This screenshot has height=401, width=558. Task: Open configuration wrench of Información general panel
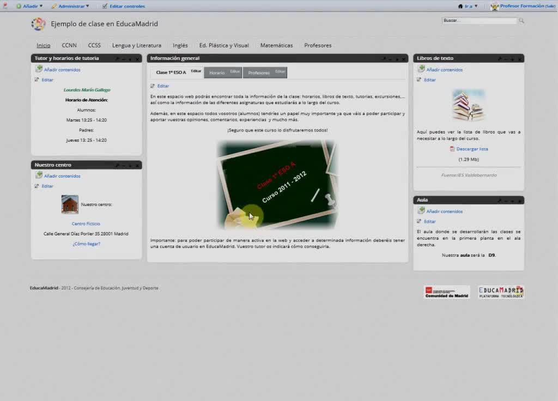pos(384,59)
